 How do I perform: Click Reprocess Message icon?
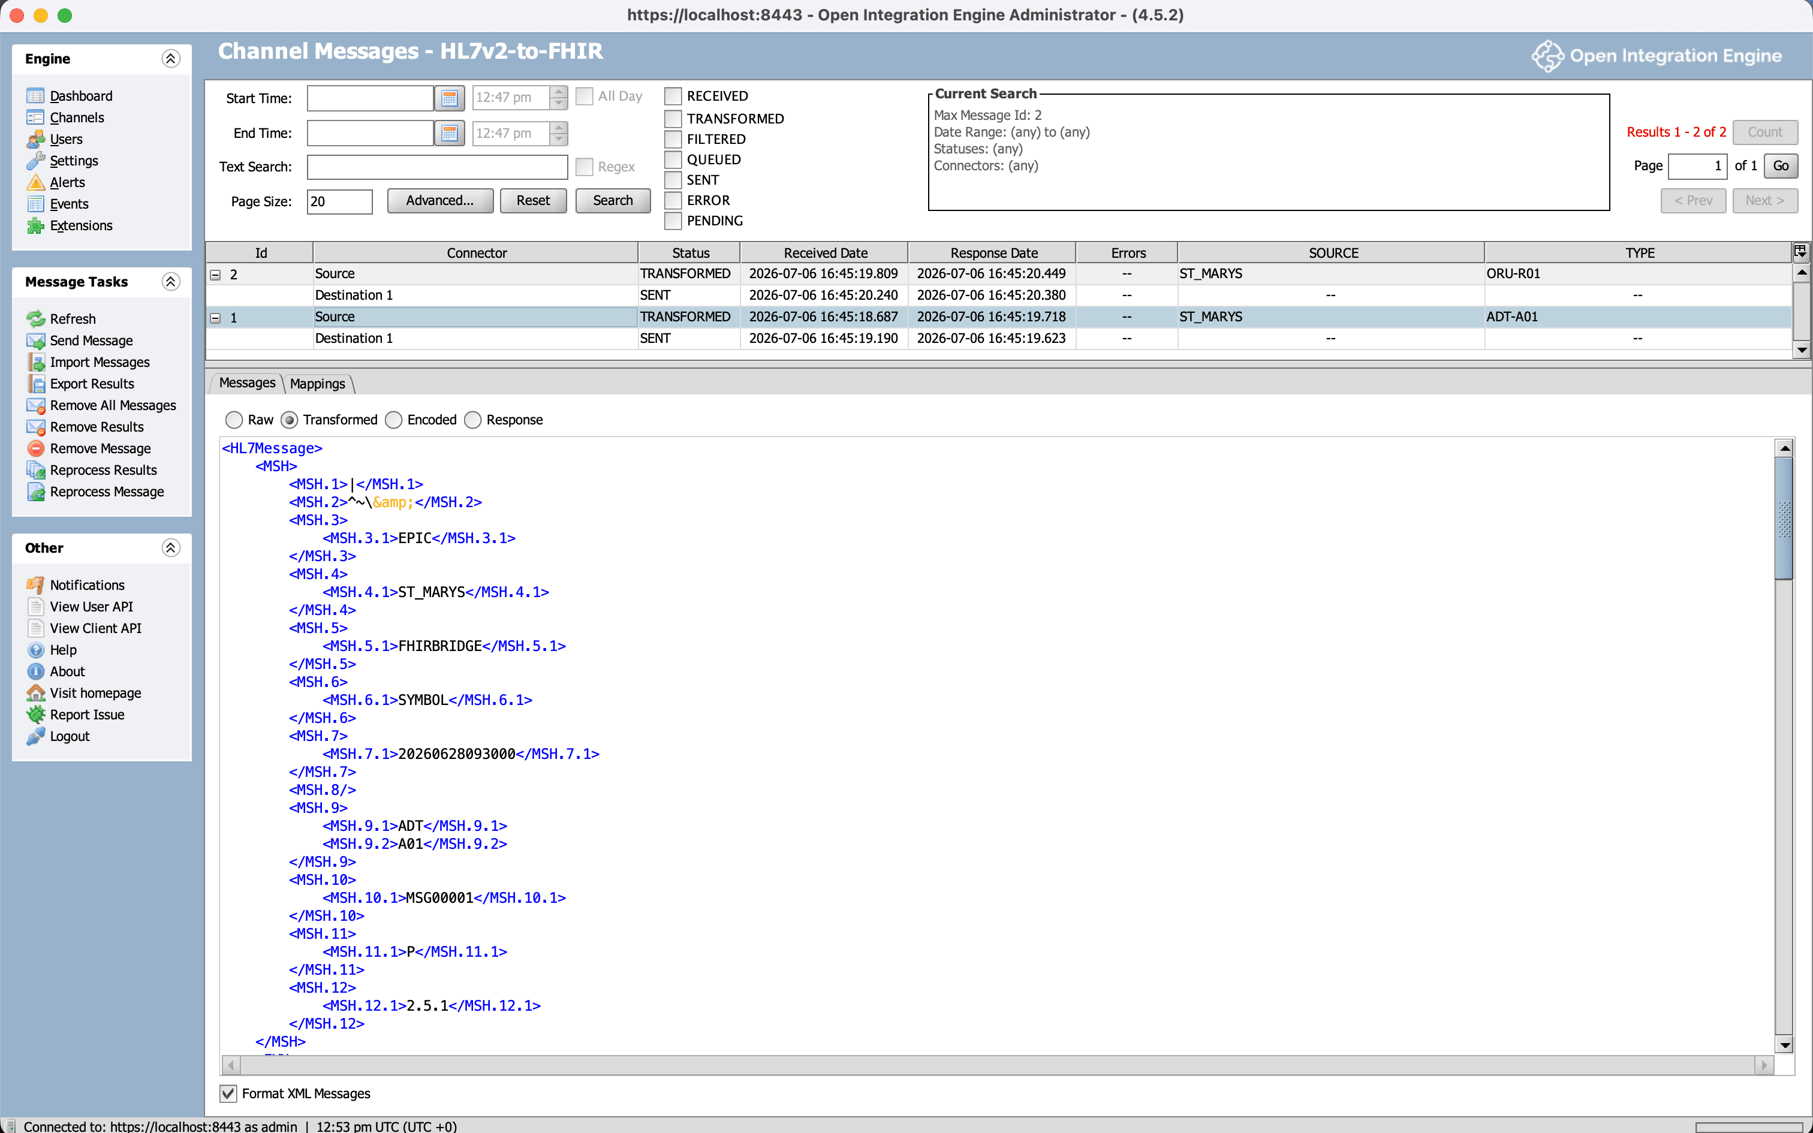pos(35,492)
